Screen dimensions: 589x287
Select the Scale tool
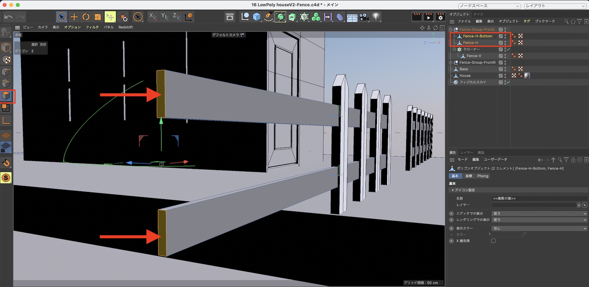click(98, 17)
